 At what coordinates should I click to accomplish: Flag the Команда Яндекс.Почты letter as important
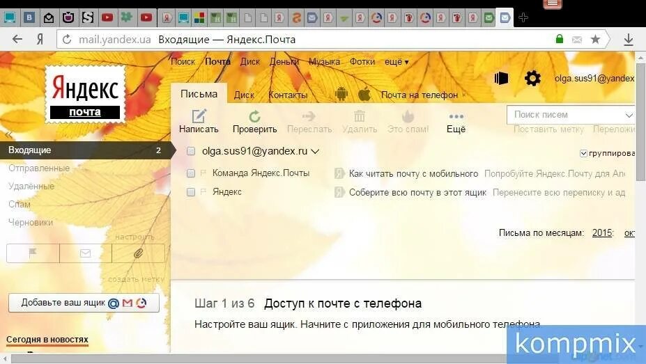(203, 173)
